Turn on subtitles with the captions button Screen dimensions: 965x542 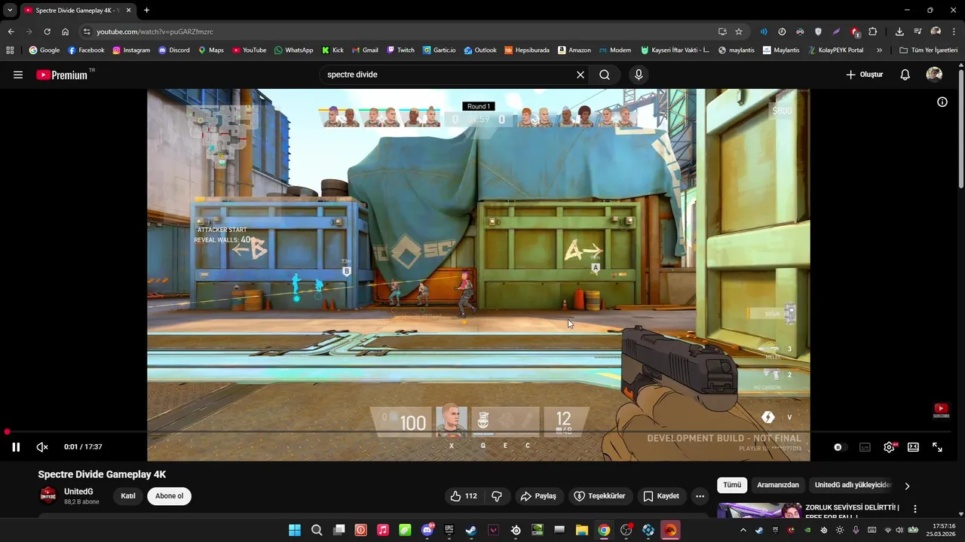865,447
